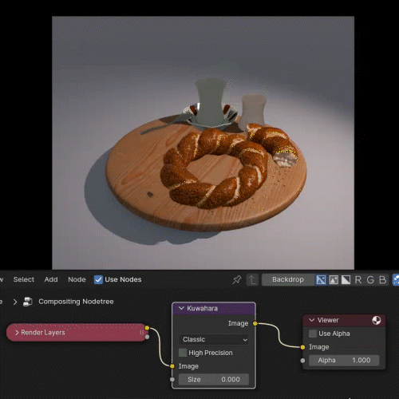
Task: Select the Alpha channel backdrop icon
Action: [346, 279]
